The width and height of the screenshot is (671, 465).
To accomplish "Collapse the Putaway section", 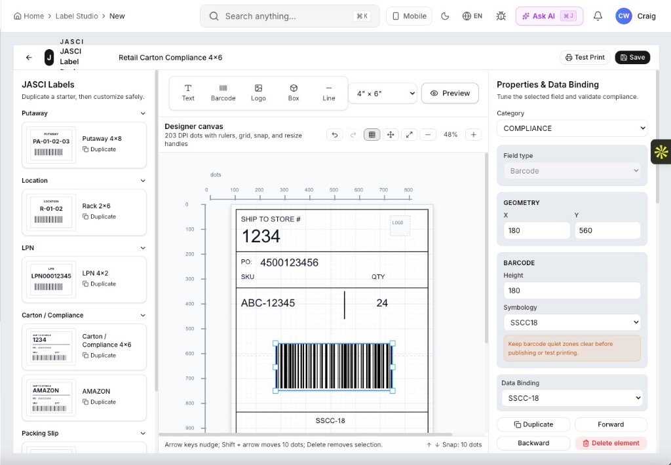I will click(143, 113).
